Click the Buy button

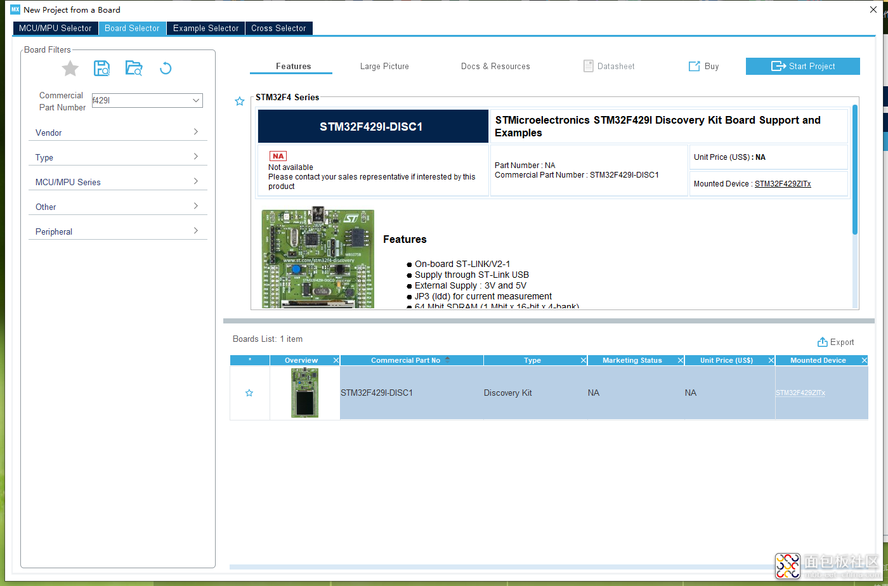tap(704, 66)
